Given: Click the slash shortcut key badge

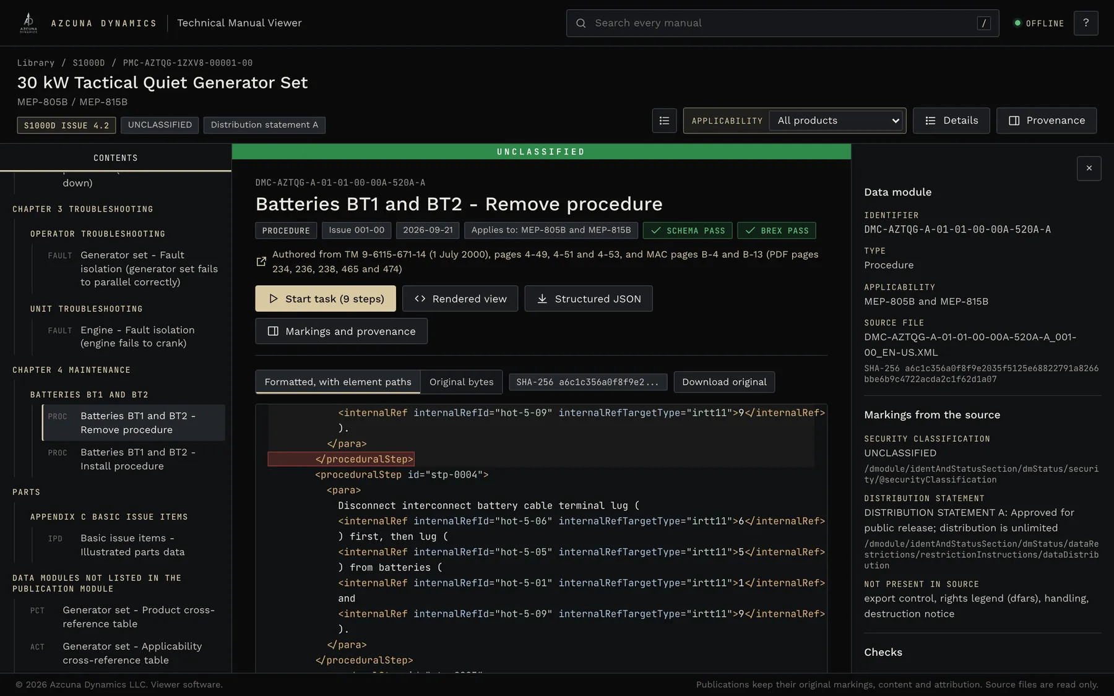Looking at the screenshot, I should click(983, 23).
